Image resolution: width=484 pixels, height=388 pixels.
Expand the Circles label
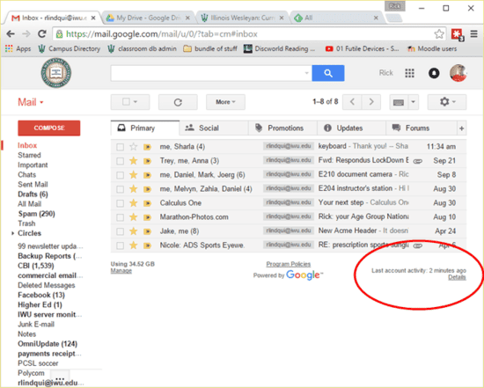pos(12,233)
